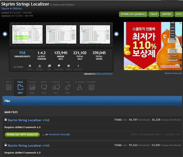This screenshot has height=157, width=183.
Task: Click the Vote button
Action: tap(179, 14)
